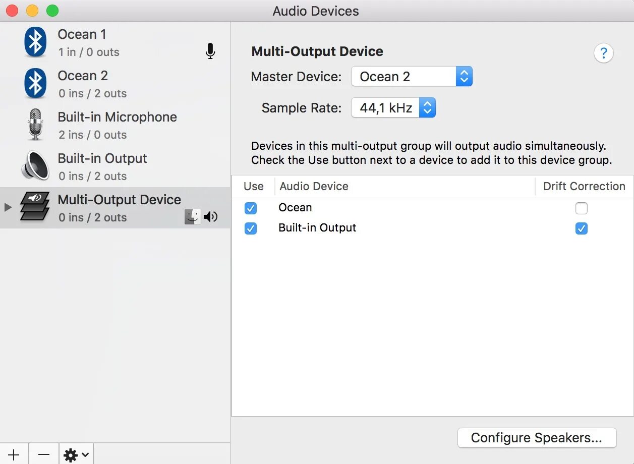Click the Built-in Microphone icon
This screenshot has width=634, height=464.
tap(35, 125)
